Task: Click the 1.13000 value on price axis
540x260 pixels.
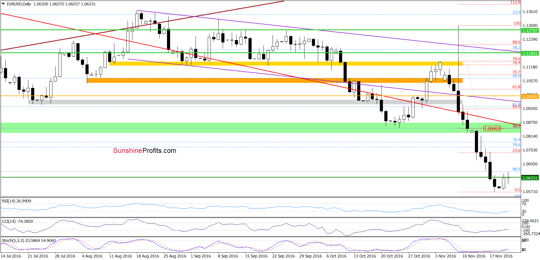Action: (x=530, y=25)
